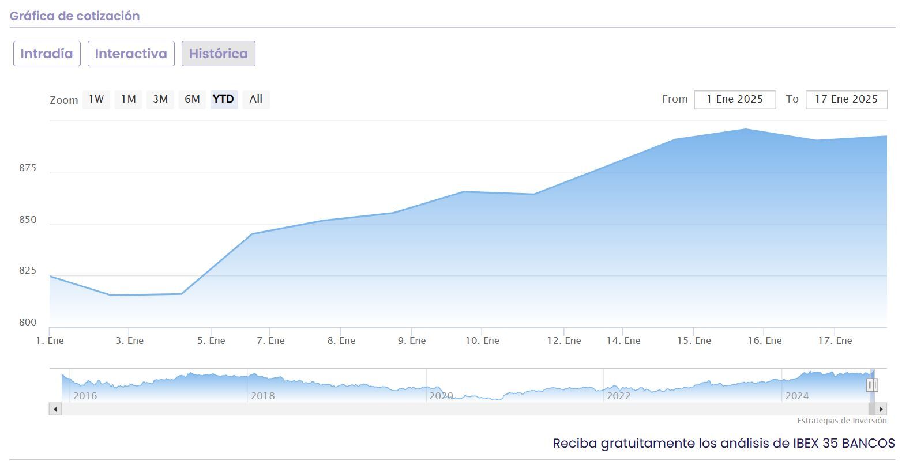Click the navigator scroll left arrow
This screenshot has height=473, width=902.
55,409
